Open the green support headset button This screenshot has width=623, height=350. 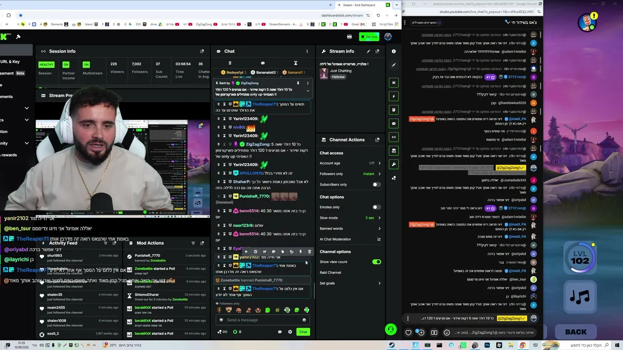tap(390, 330)
